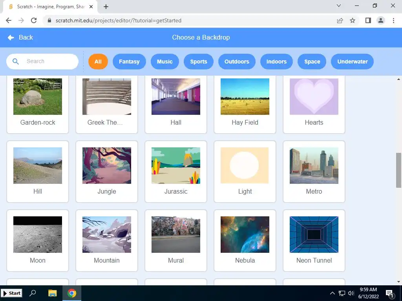This screenshot has height=301, width=402.
Task: Filter backdrops by Music
Action: click(164, 62)
